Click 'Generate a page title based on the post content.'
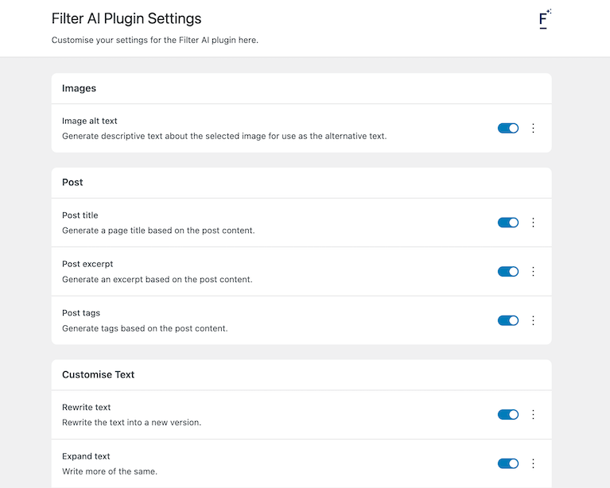The height and width of the screenshot is (488, 610). [158, 230]
